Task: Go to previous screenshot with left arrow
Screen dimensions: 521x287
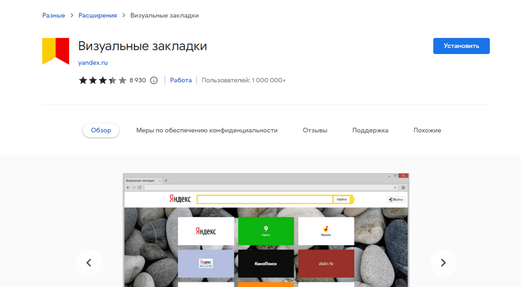Action: [89, 263]
